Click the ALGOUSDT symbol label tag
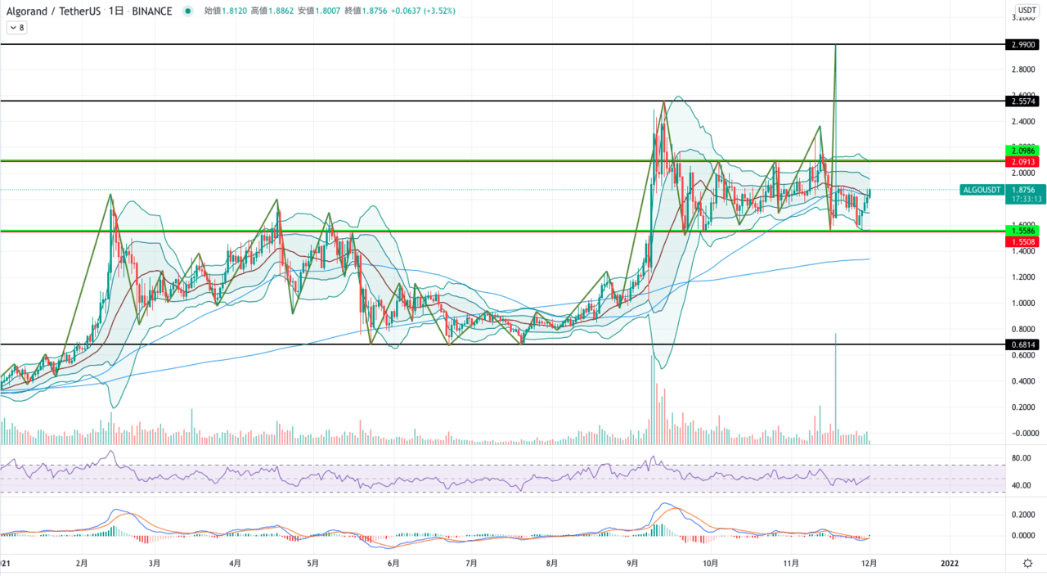 click(x=982, y=190)
